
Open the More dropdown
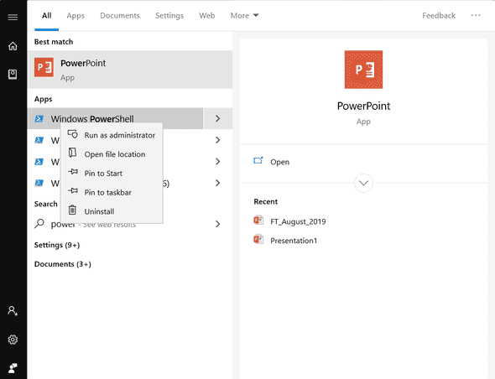click(x=244, y=15)
